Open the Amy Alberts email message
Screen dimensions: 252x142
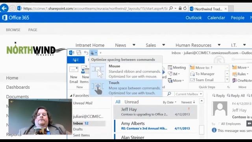[x=155, y=126]
